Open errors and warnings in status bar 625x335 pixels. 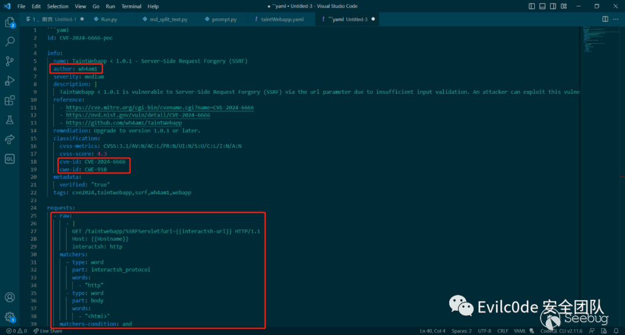pyautogui.click(x=17, y=331)
